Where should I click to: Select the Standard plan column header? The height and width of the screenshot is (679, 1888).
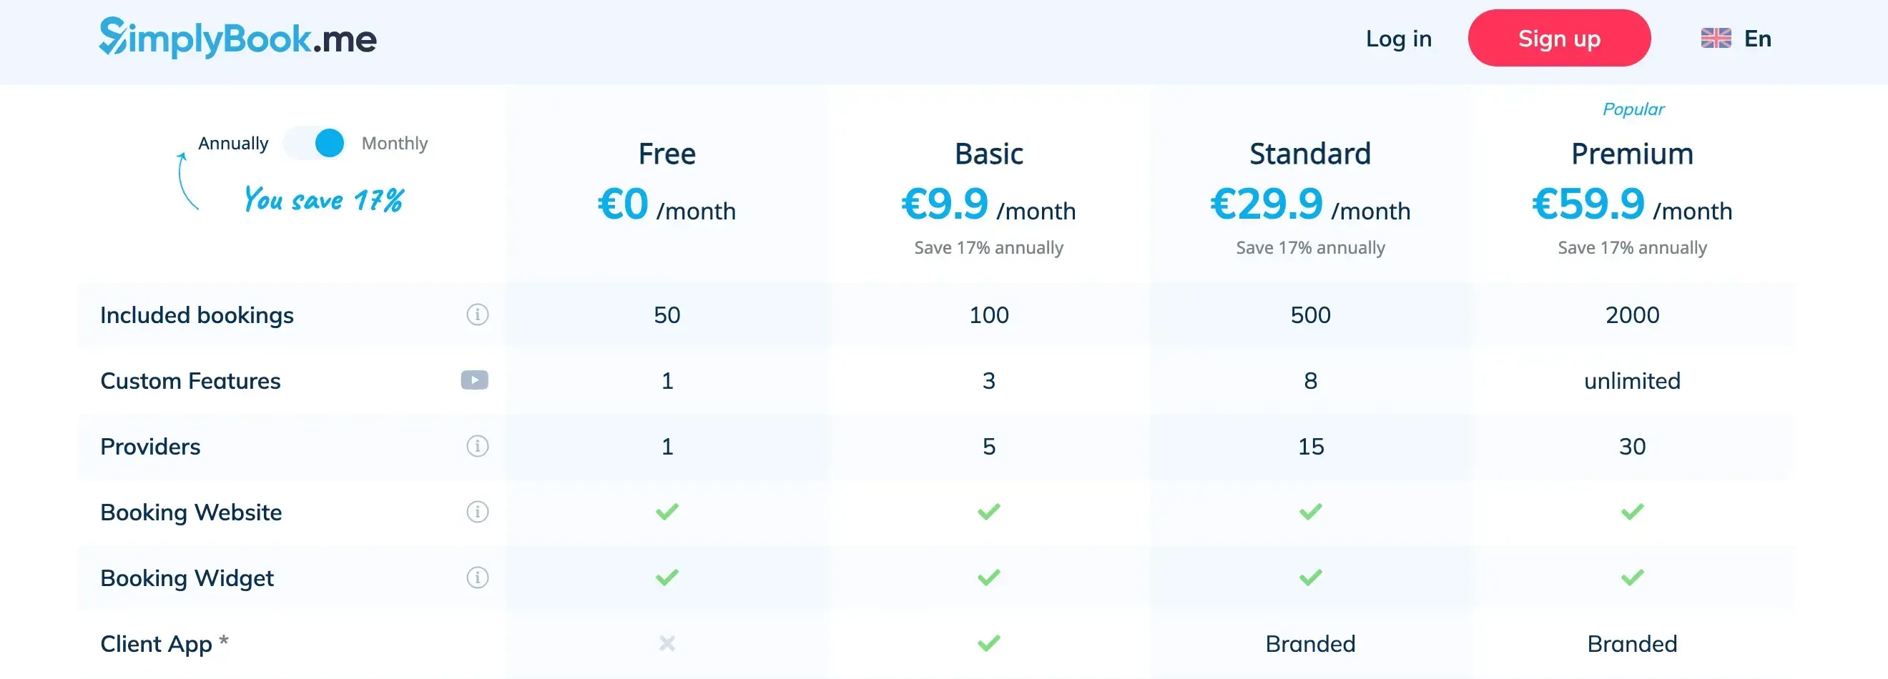tap(1309, 154)
